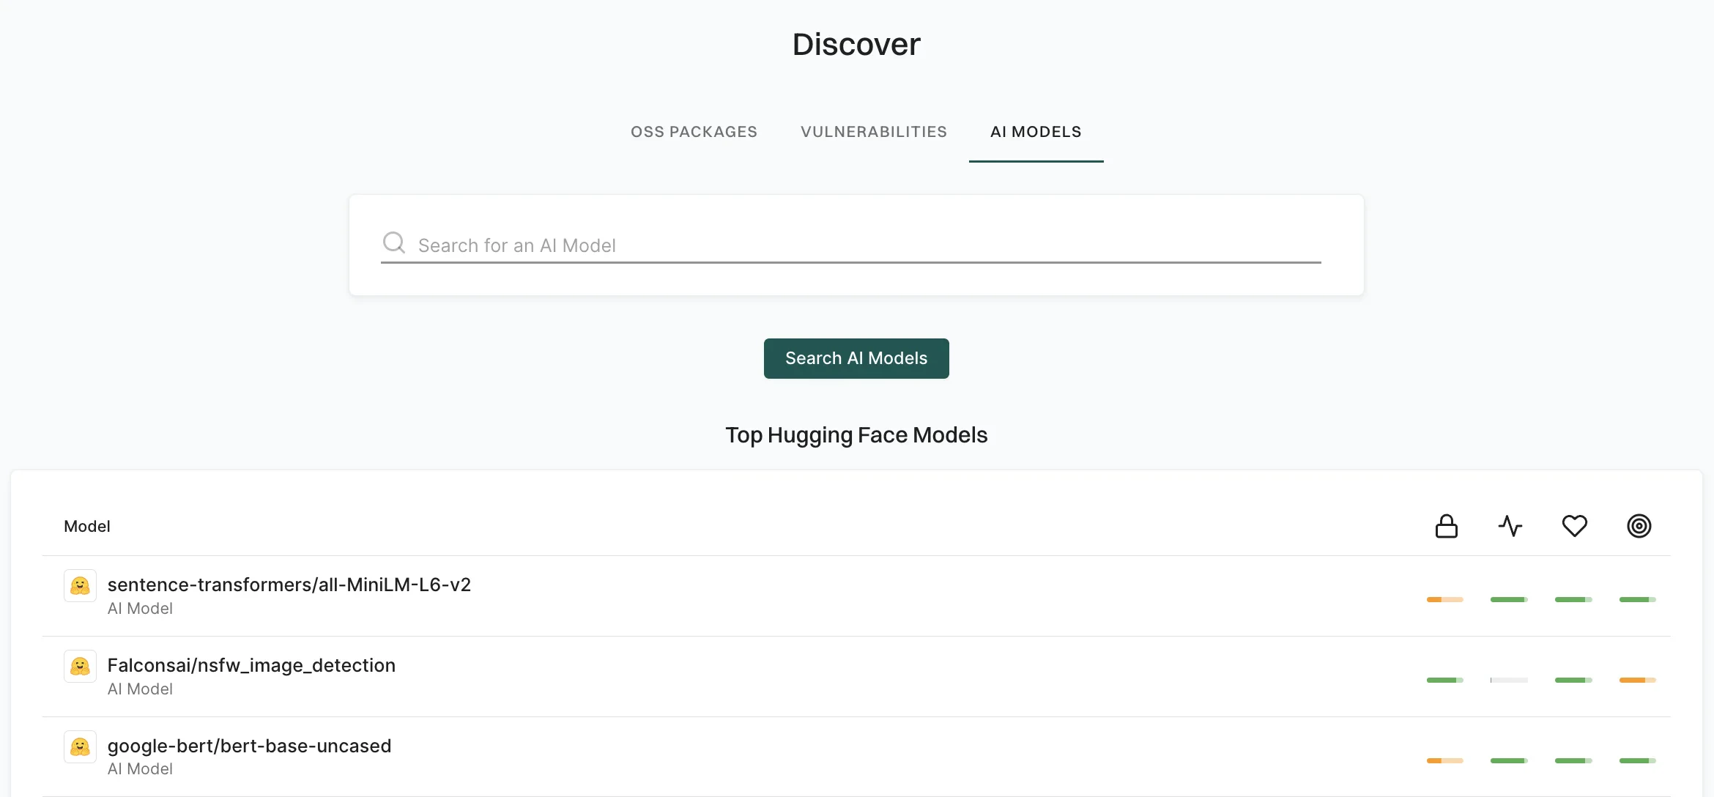1714x797 pixels.
Task: Click the Discover page heading
Action: 856,44
